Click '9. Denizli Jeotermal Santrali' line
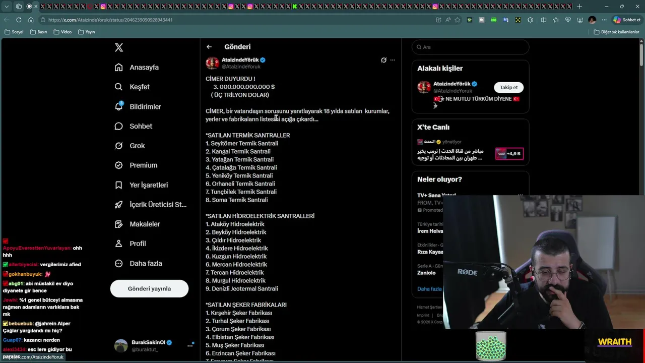 click(242, 289)
